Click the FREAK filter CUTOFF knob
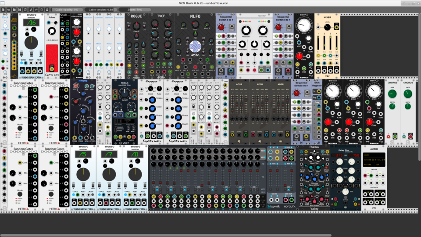Screen dimensions: 421x237 click(x=125, y=93)
